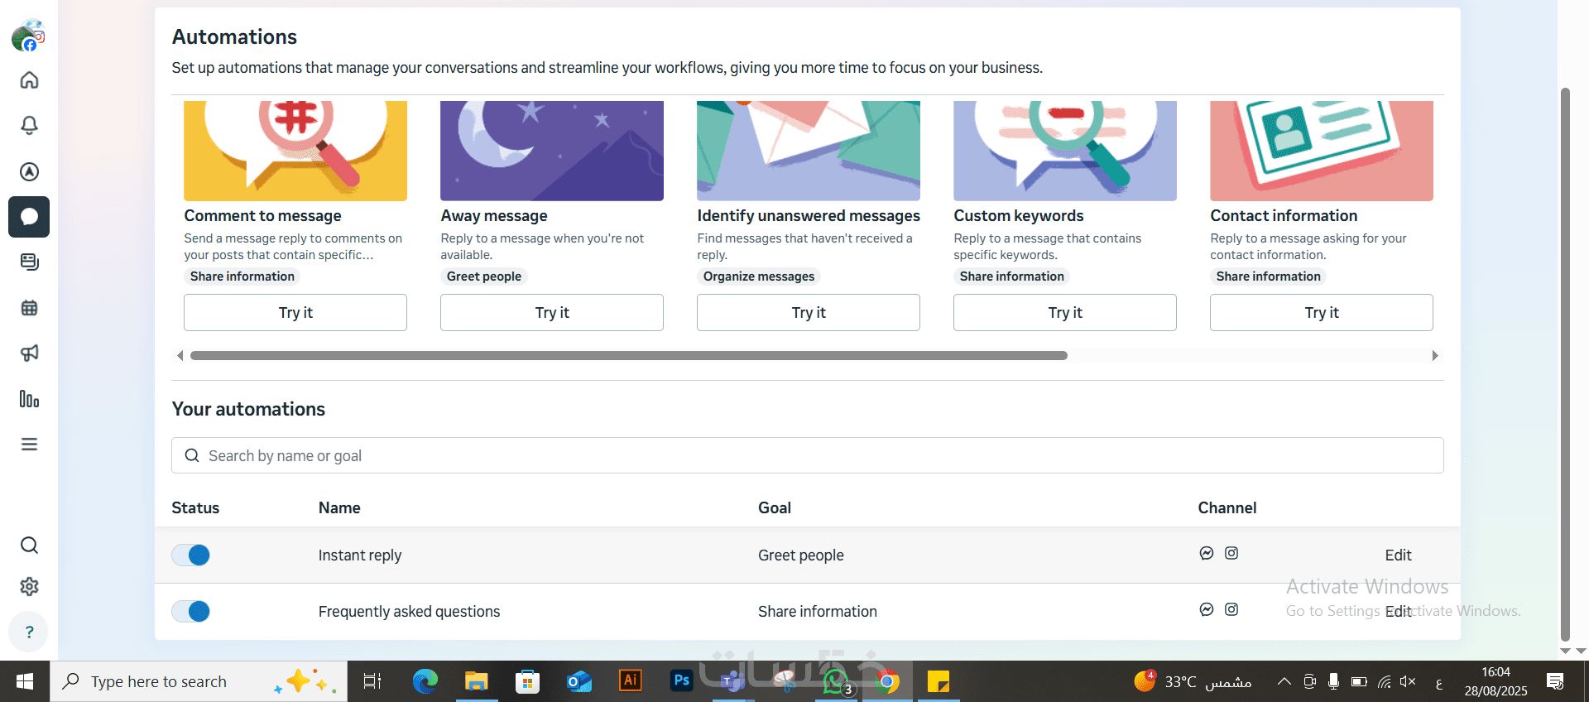Click the Messenger icon in the Frequently asked questions row
Viewport: 1589px width, 702px height.
(x=1207, y=609)
